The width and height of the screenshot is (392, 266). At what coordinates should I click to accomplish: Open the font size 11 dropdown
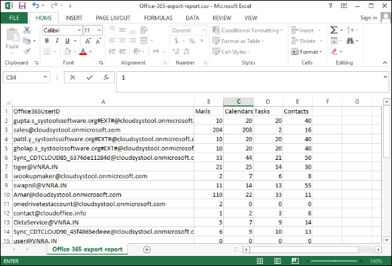(x=100, y=30)
